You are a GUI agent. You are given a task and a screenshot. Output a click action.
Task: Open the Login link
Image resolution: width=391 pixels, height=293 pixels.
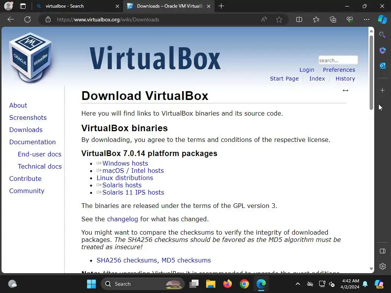click(x=307, y=70)
